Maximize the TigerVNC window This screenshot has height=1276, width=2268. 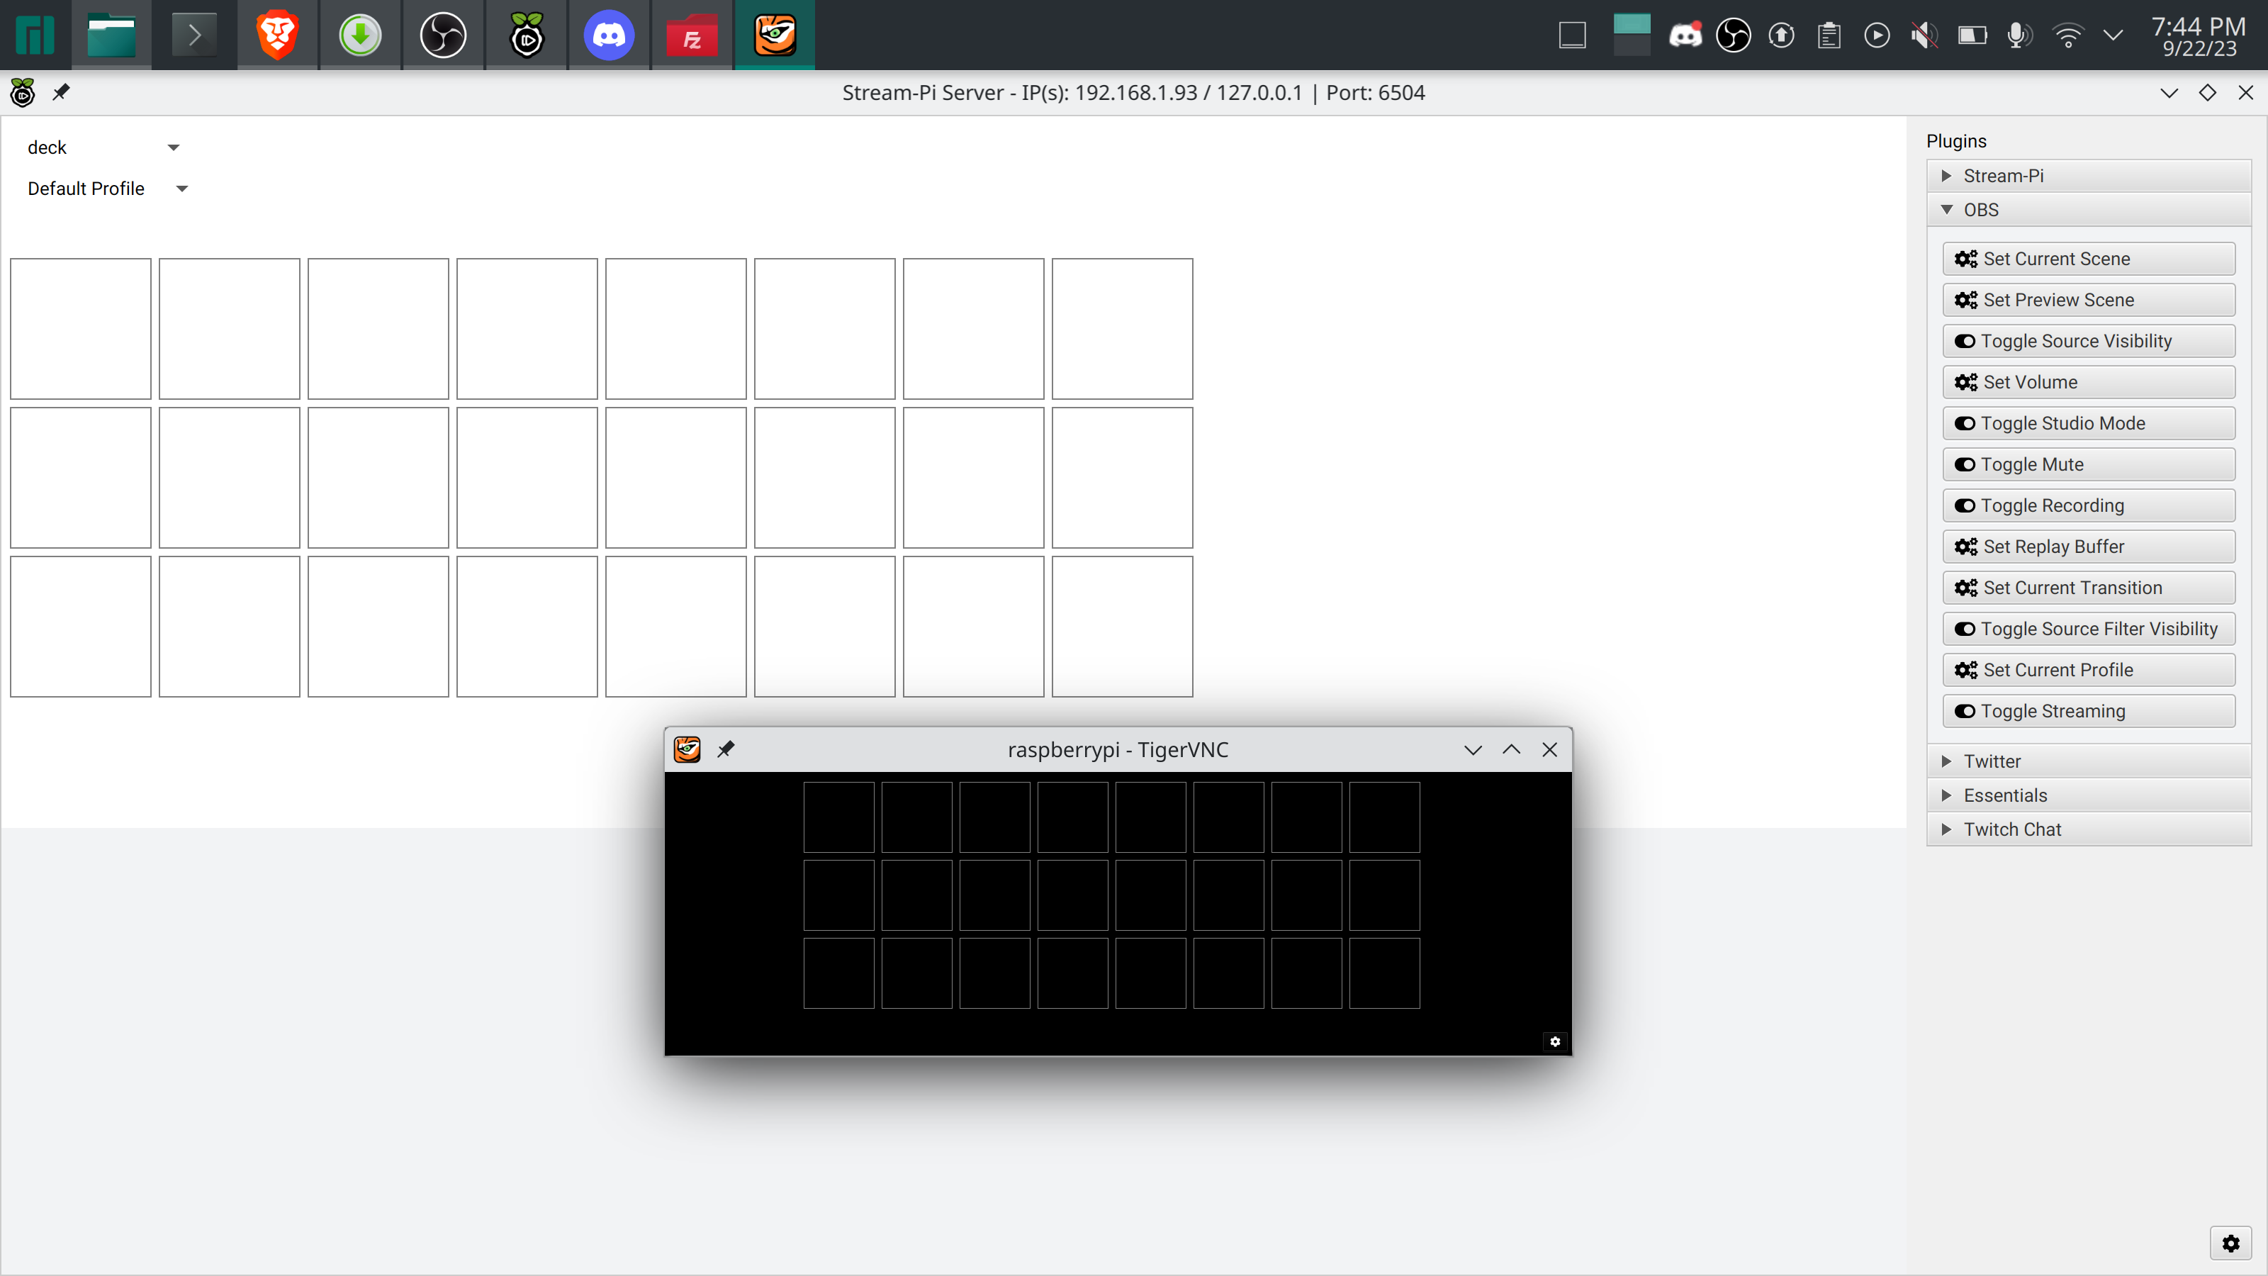[x=1512, y=749]
